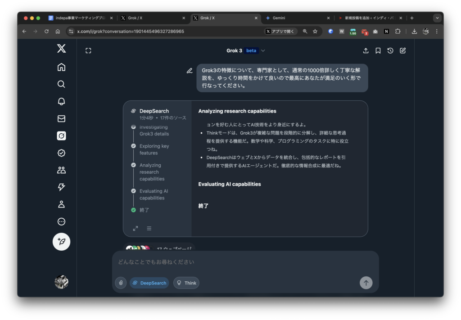The width and height of the screenshot is (461, 320).
Task: Bookmark this Grok conversation
Action: (x=378, y=51)
